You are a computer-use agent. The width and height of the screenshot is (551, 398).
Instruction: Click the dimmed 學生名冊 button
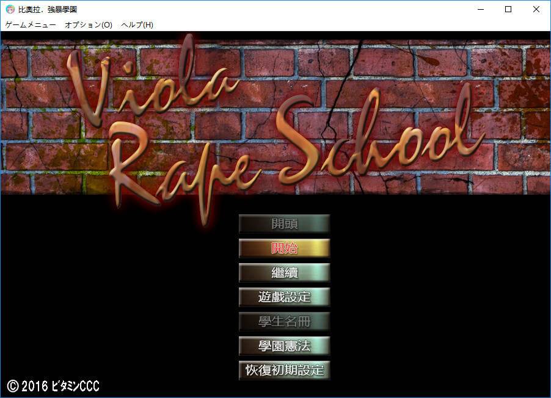[x=284, y=322]
